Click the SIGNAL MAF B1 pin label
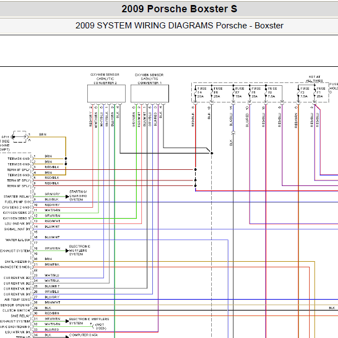Viewport: 338px width, 338px height. [x=17, y=229]
